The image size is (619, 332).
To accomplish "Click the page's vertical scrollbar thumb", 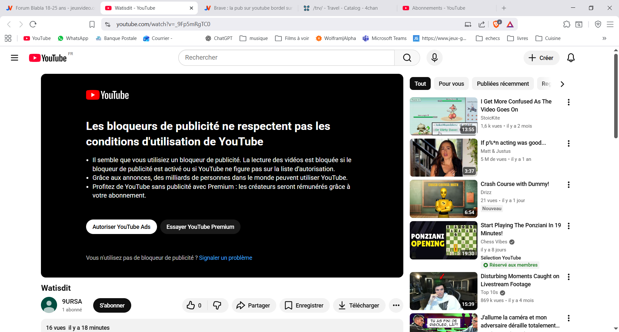I will pos(616,97).
